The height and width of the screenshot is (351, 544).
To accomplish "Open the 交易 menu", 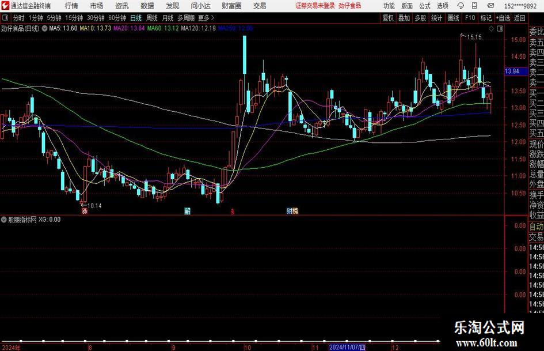I will tap(260, 6).
